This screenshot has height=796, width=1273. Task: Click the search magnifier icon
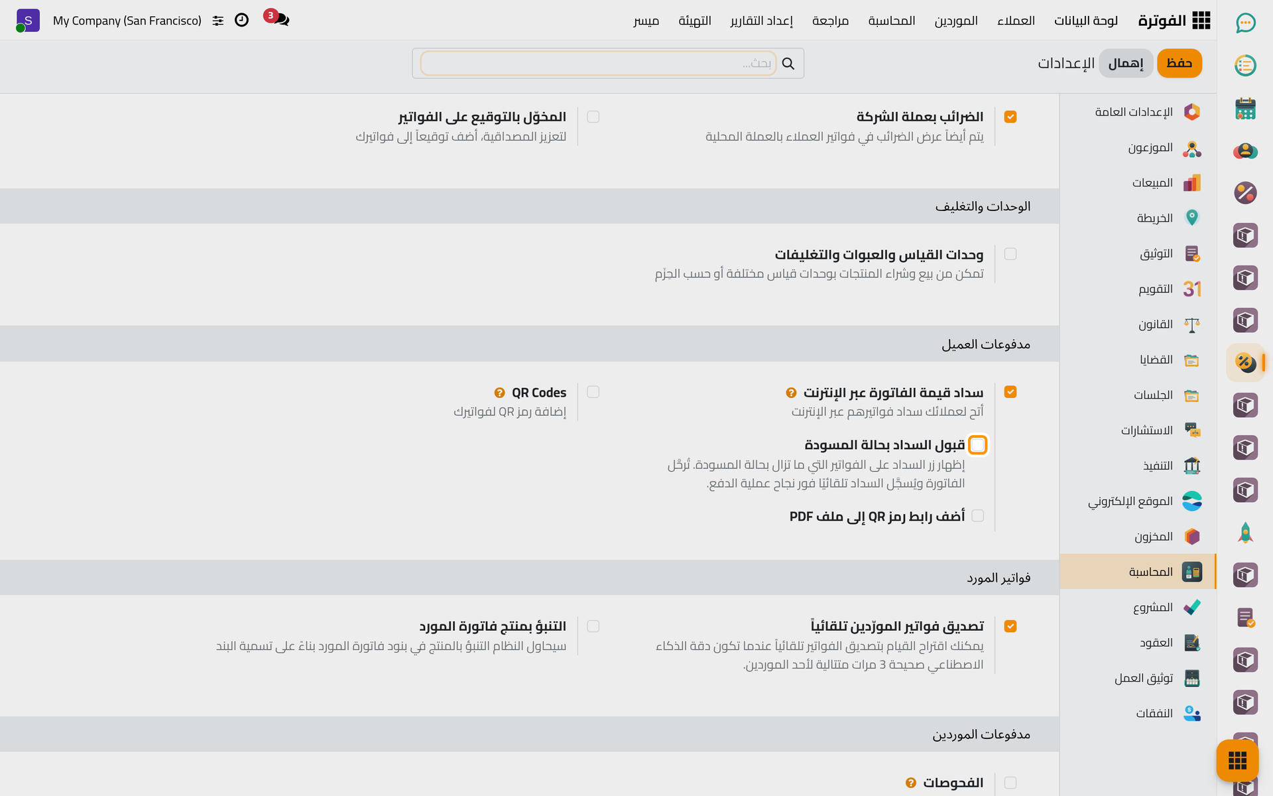tap(788, 63)
